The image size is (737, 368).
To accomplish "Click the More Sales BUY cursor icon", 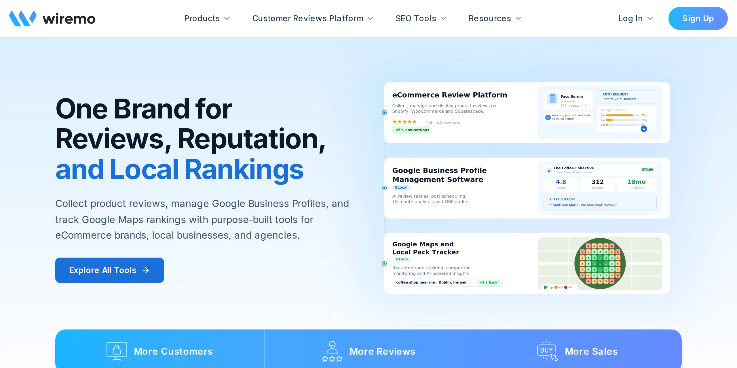I will tap(547, 351).
